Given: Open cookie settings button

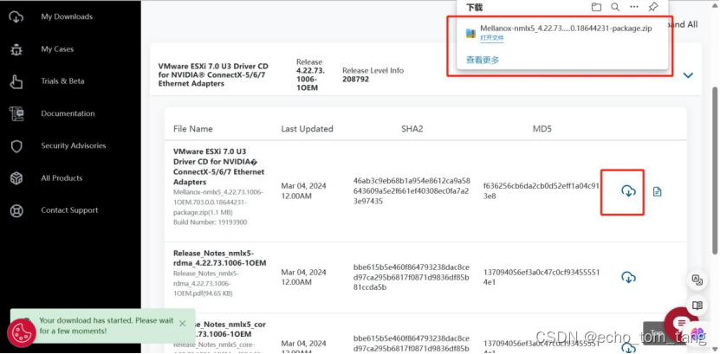Looking at the screenshot, I should pos(21,332).
